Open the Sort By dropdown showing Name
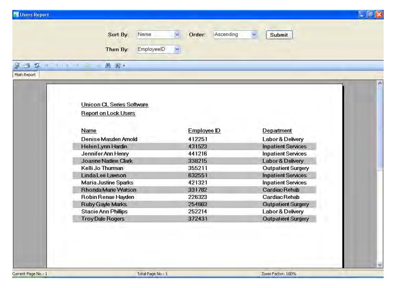 (x=158, y=34)
